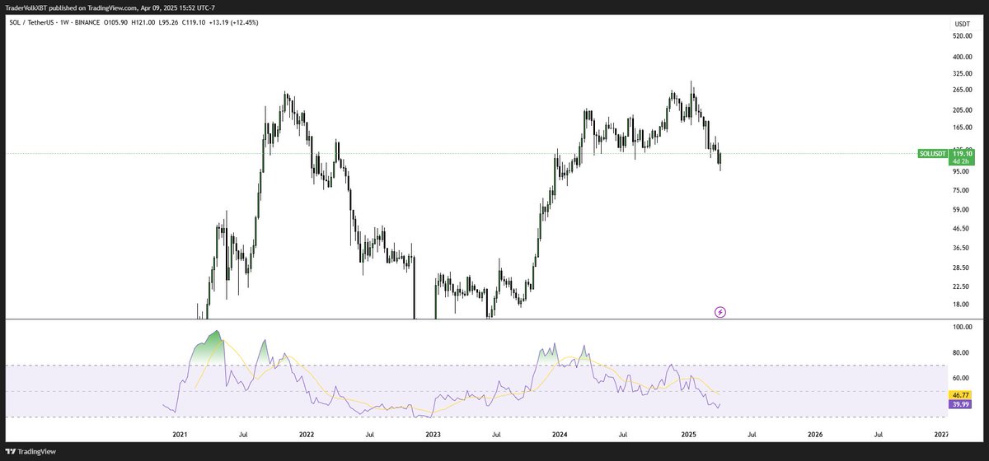The image size is (989, 461).
Task: Click the 59.00 price axis label
Action: pyautogui.click(x=961, y=209)
